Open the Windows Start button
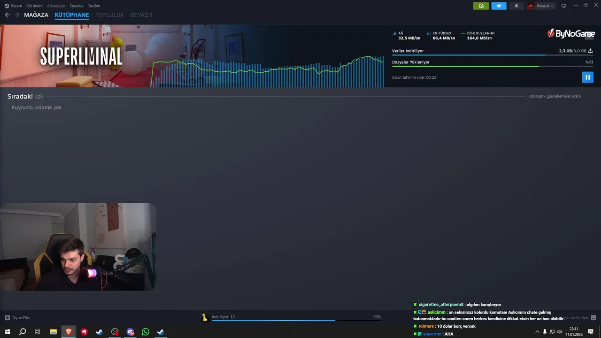The height and width of the screenshot is (338, 601). click(7, 332)
